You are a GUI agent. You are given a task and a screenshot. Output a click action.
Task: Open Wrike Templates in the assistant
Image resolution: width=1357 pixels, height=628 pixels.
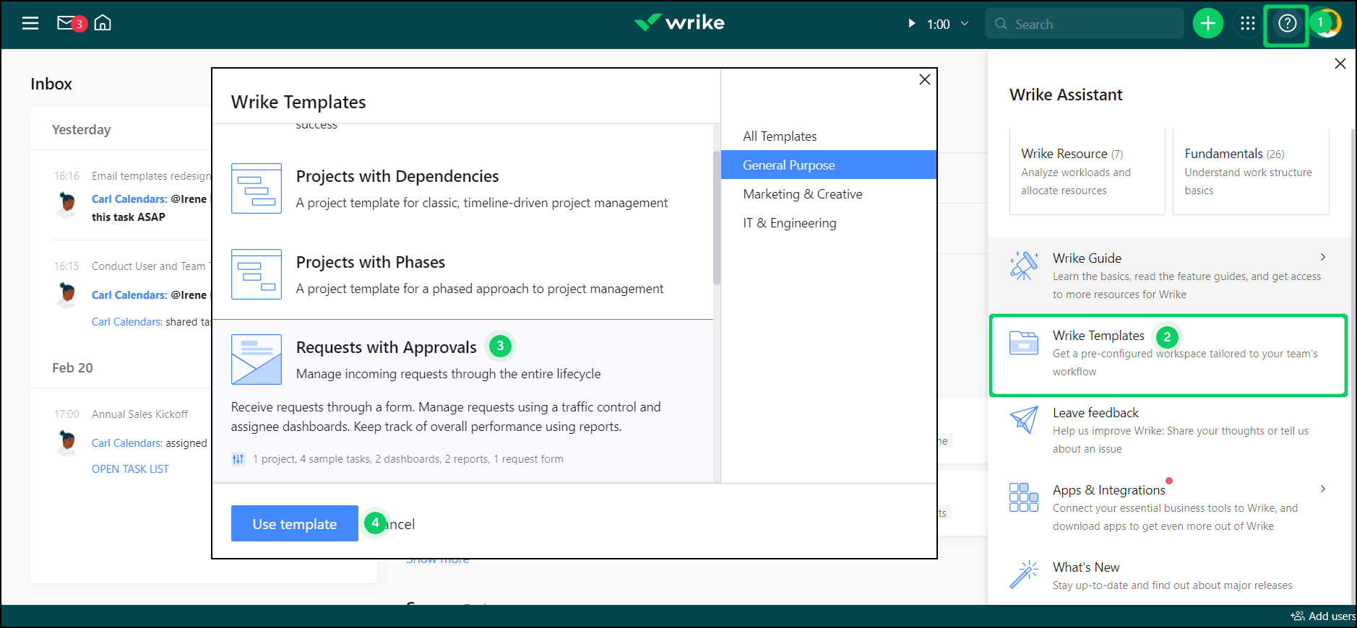click(1168, 355)
